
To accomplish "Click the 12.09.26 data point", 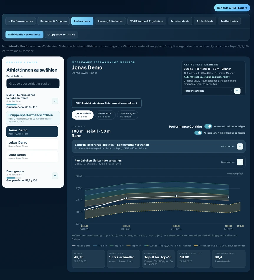I will (x=229, y=197).
